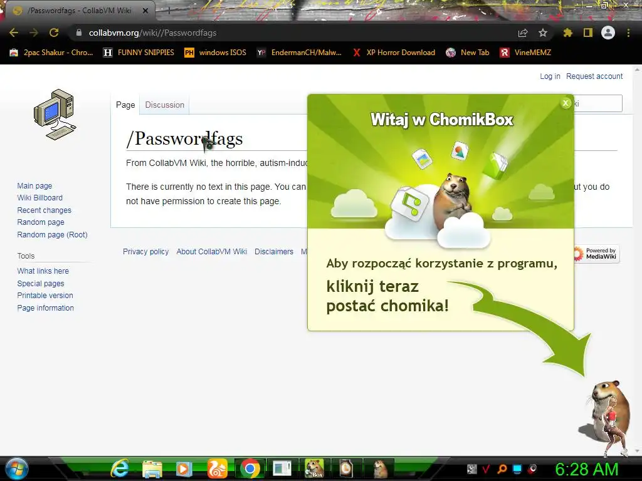Click the CollabVM wiki computer logo
Screen dimensions: 642x481
pos(55,115)
